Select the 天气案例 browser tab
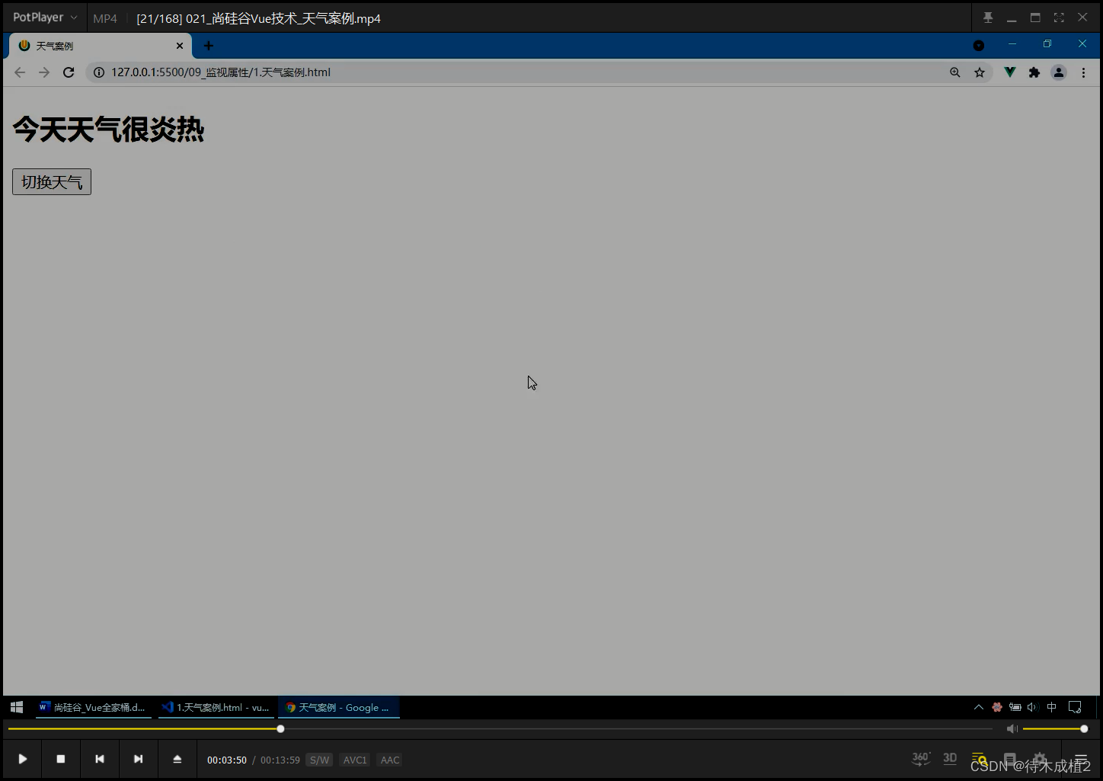Screen dimensions: 1103x781 click(x=100, y=46)
